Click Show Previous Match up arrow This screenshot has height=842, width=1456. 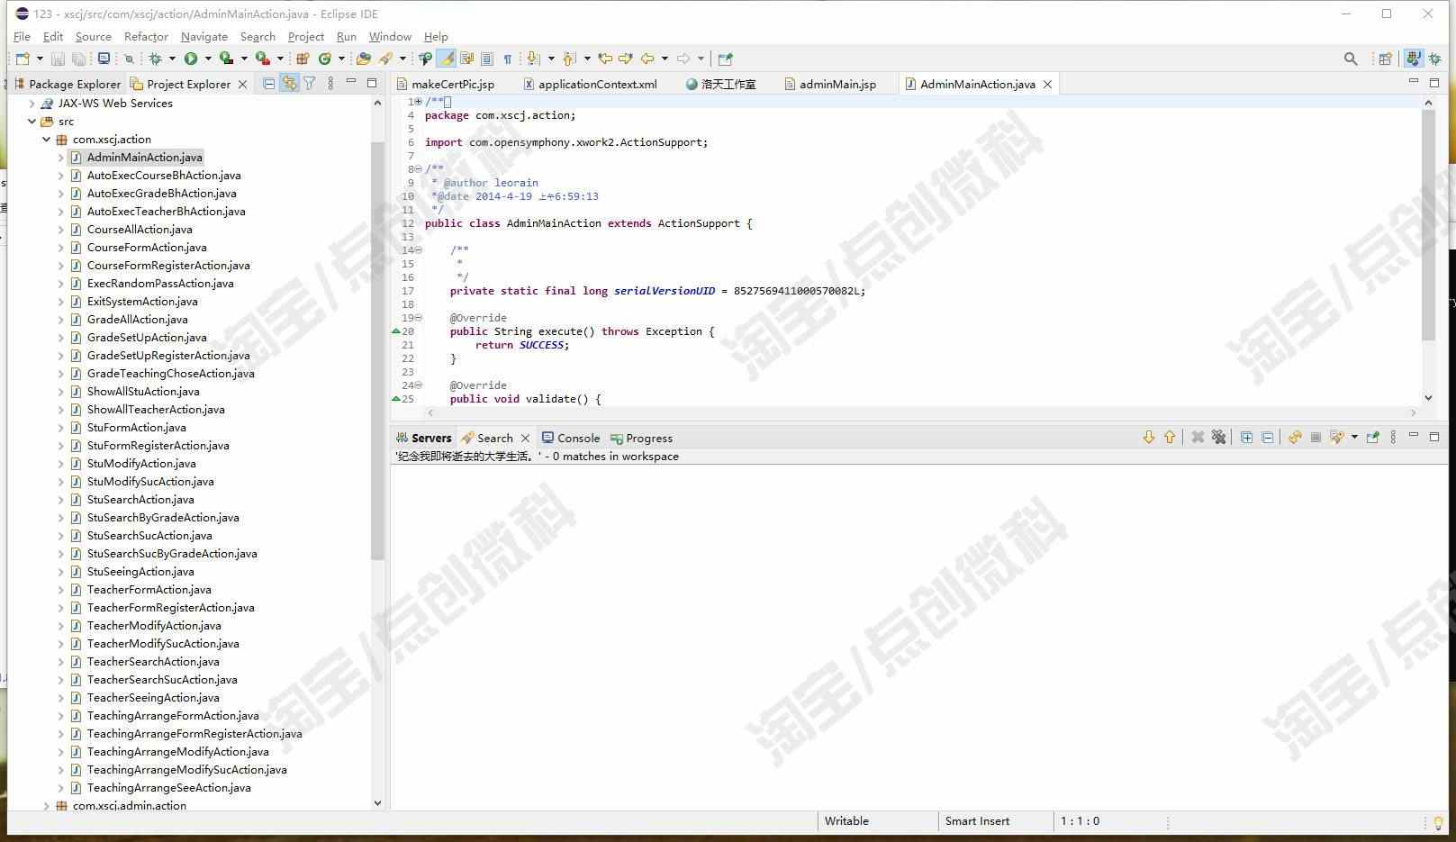pos(1170,438)
